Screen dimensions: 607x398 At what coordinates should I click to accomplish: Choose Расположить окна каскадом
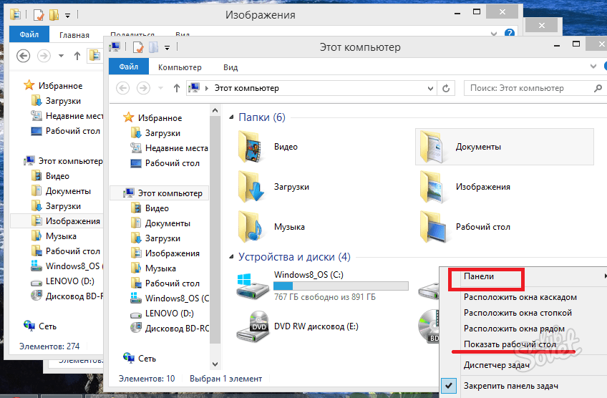point(520,297)
